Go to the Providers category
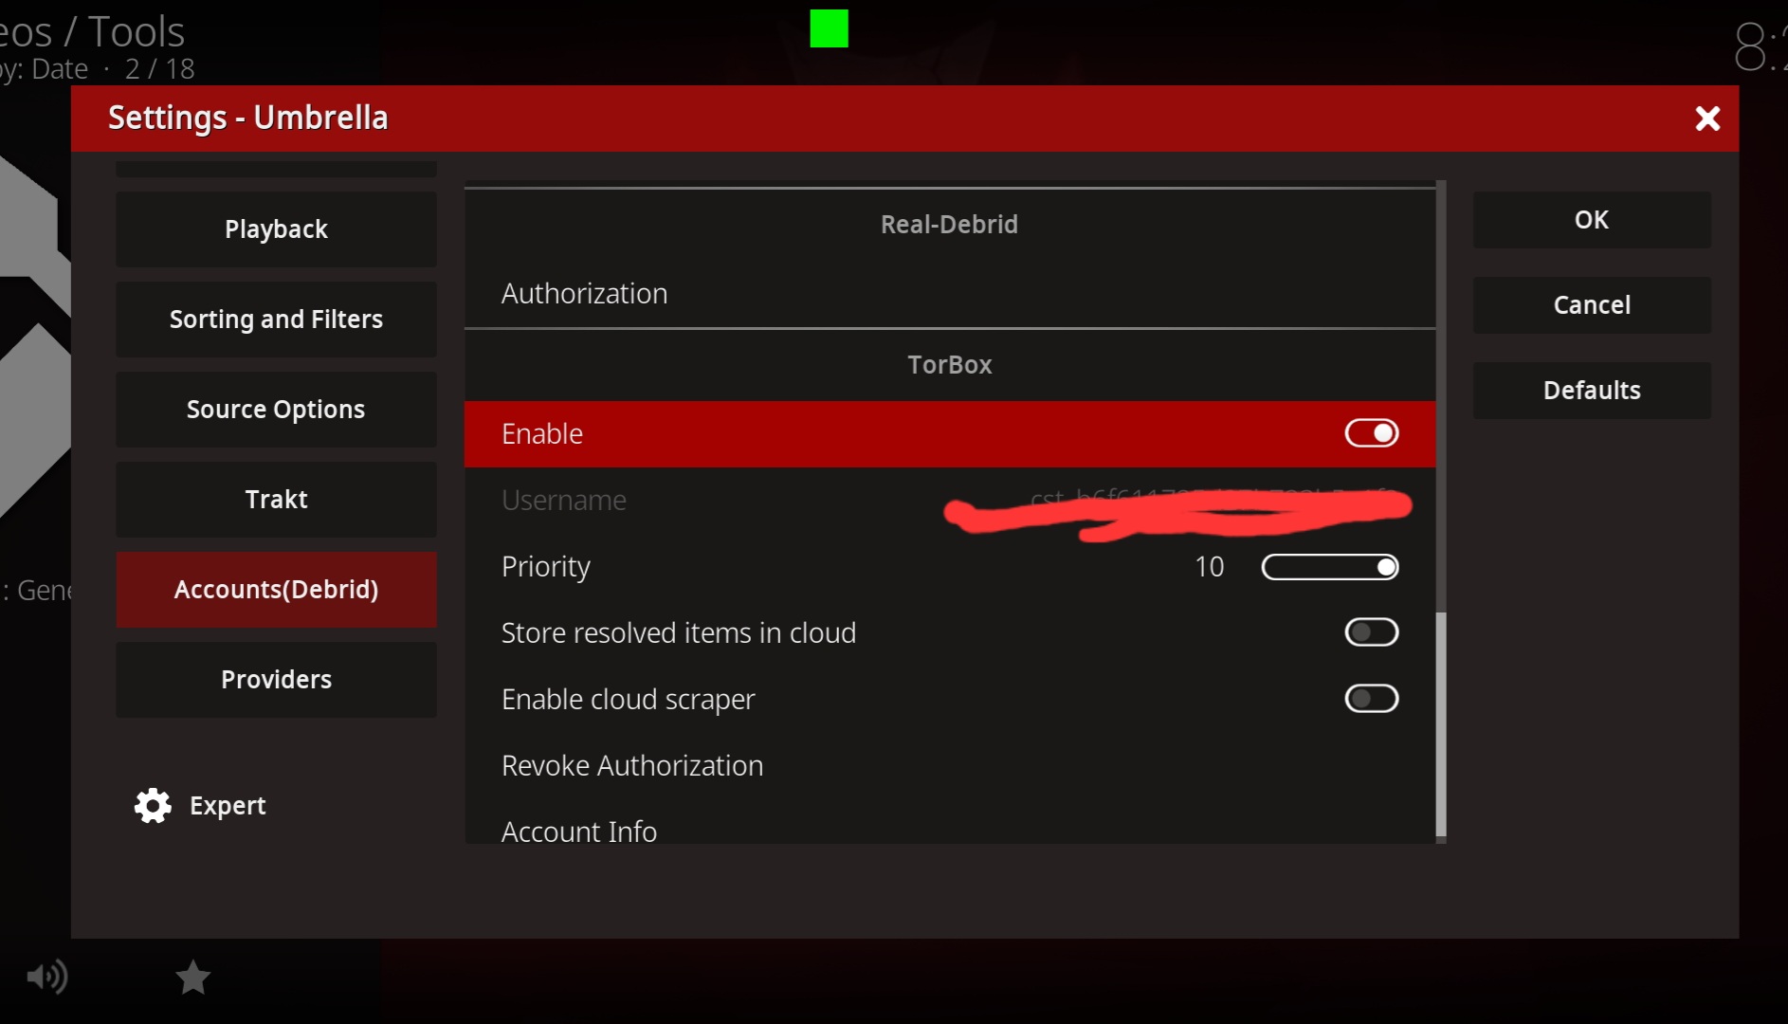 (276, 680)
